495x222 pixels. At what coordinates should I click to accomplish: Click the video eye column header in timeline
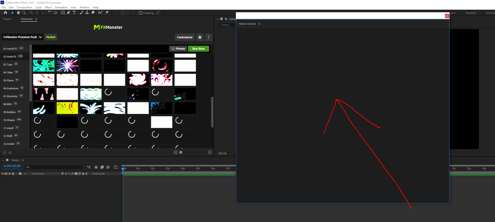tap(3, 174)
